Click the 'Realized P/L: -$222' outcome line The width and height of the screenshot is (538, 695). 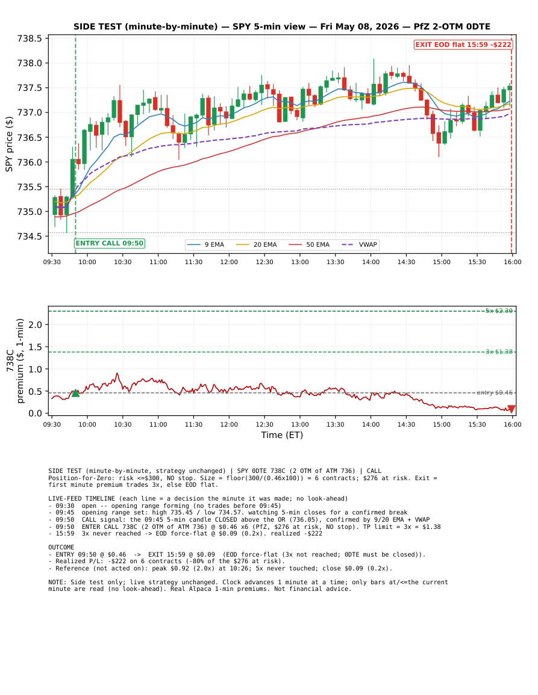(x=166, y=561)
